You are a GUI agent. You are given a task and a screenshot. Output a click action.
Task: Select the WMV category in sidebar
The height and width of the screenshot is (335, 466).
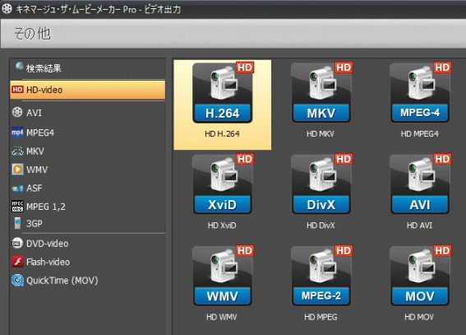tap(88, 170)
